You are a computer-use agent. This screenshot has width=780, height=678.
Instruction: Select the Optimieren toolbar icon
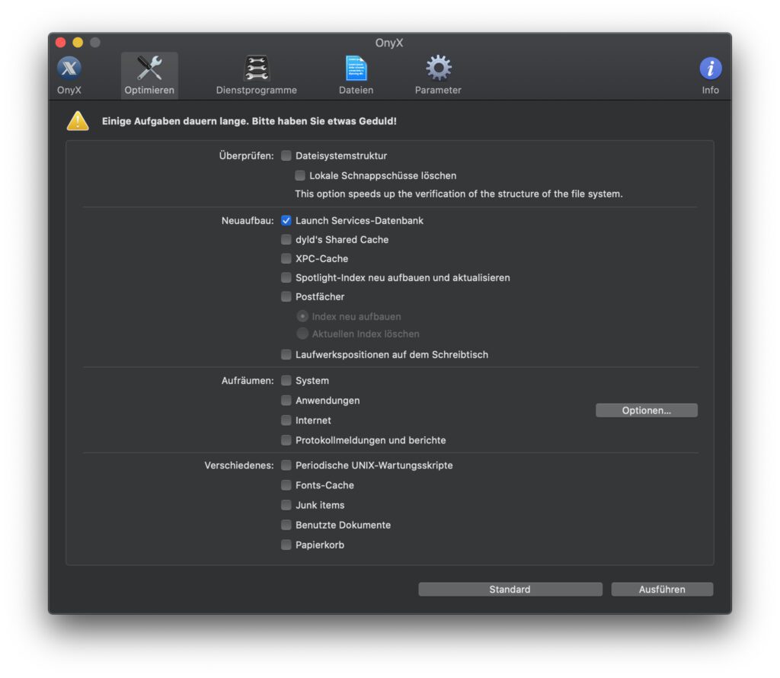click(x=149, y=68)
